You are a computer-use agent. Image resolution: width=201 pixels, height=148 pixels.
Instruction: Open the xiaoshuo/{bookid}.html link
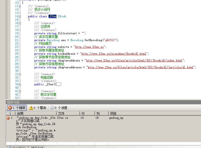click(x=114, y=54)
